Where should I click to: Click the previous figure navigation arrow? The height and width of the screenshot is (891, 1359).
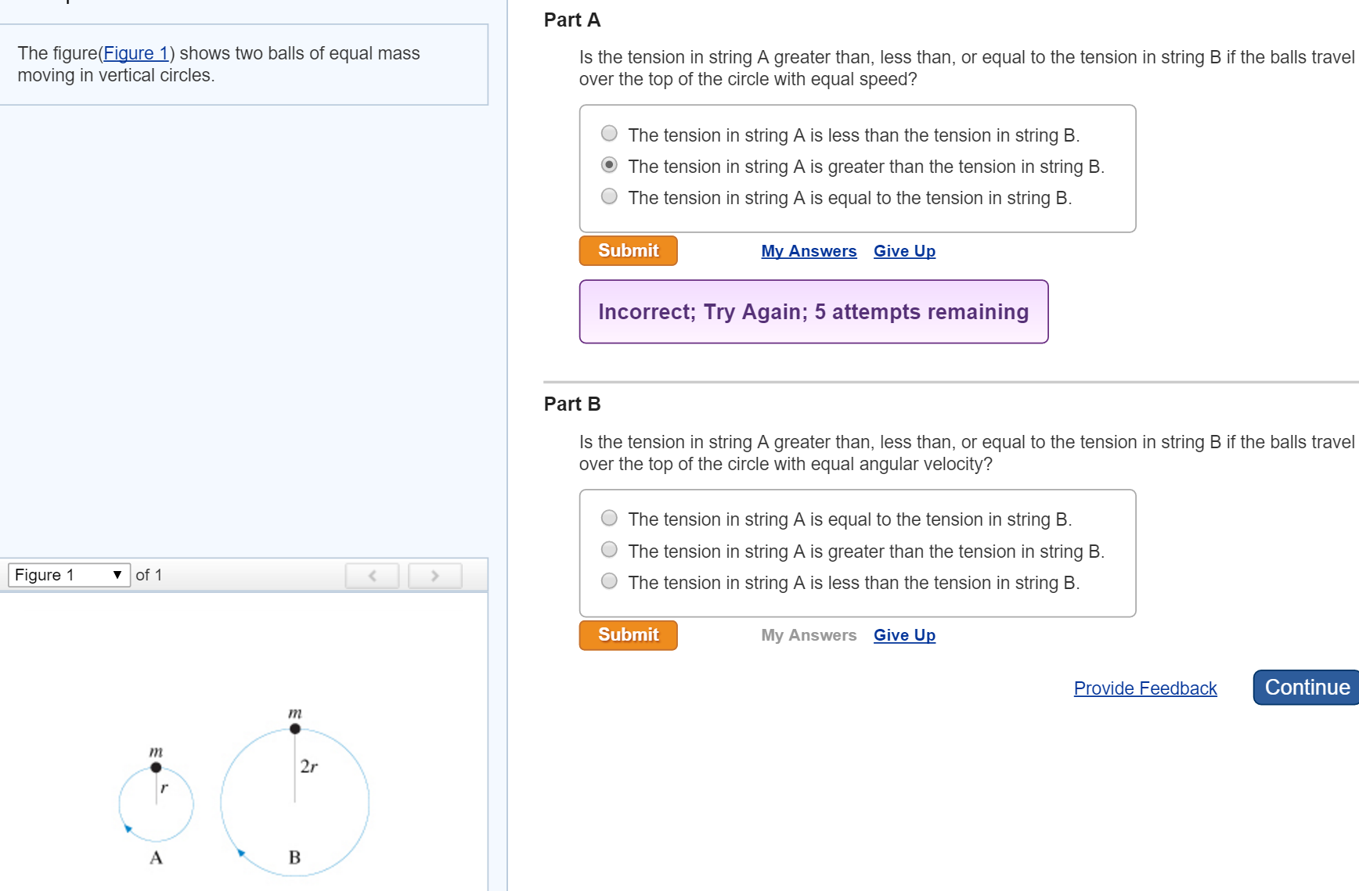(372, 576)
